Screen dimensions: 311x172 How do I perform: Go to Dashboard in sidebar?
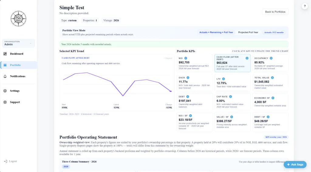(x=18, y=54)
